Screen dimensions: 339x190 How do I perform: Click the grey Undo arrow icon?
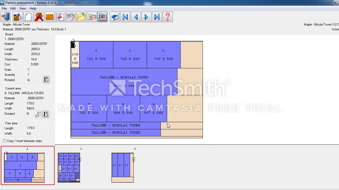71,17
